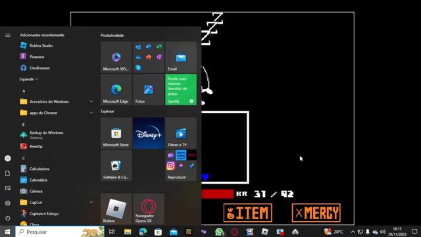Switch to Roblox in the taskbar
Screen dimensions: 421x237
[x=264, y=232]
